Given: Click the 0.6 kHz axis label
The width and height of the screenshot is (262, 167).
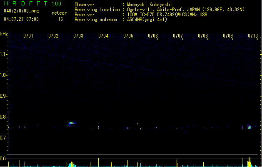Looking at the screenshot, I should coord(3,159).
